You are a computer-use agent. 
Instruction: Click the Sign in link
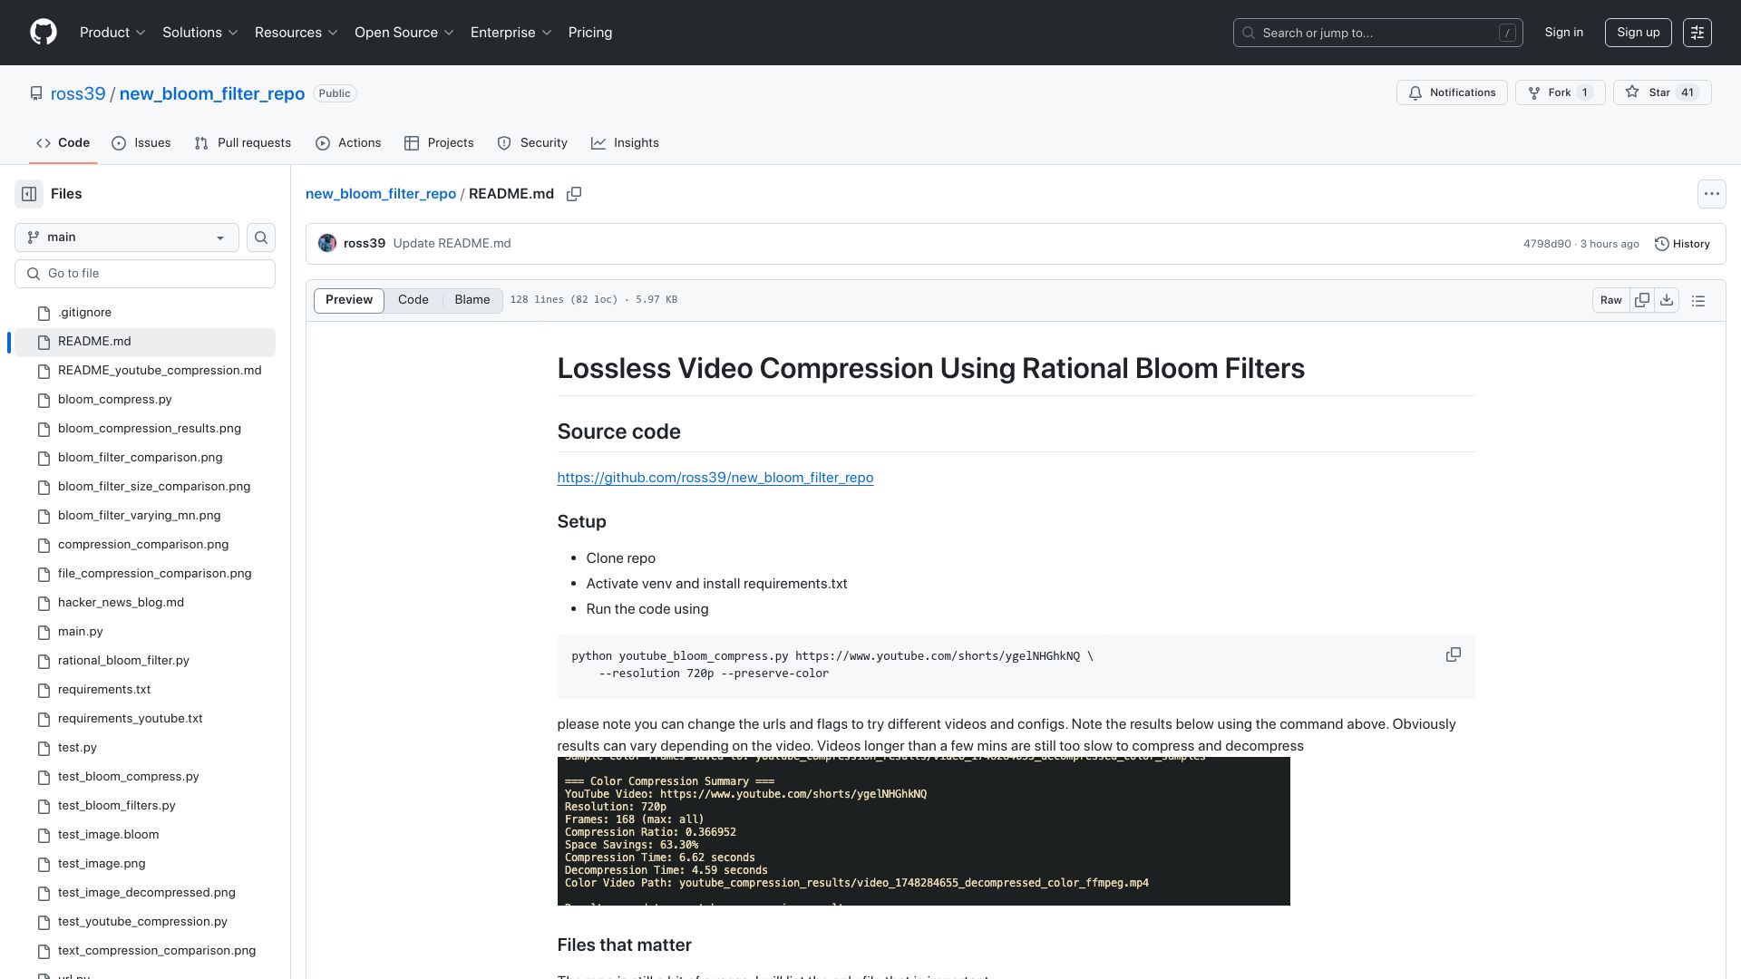pyautogui.click(x=1564, y=33)
